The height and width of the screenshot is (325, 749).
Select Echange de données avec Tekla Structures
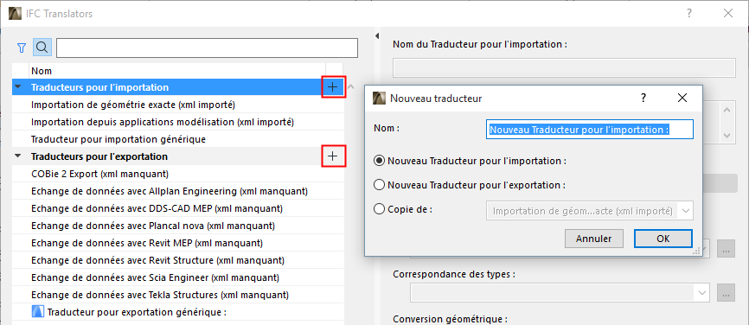click(x=177, y=295)
